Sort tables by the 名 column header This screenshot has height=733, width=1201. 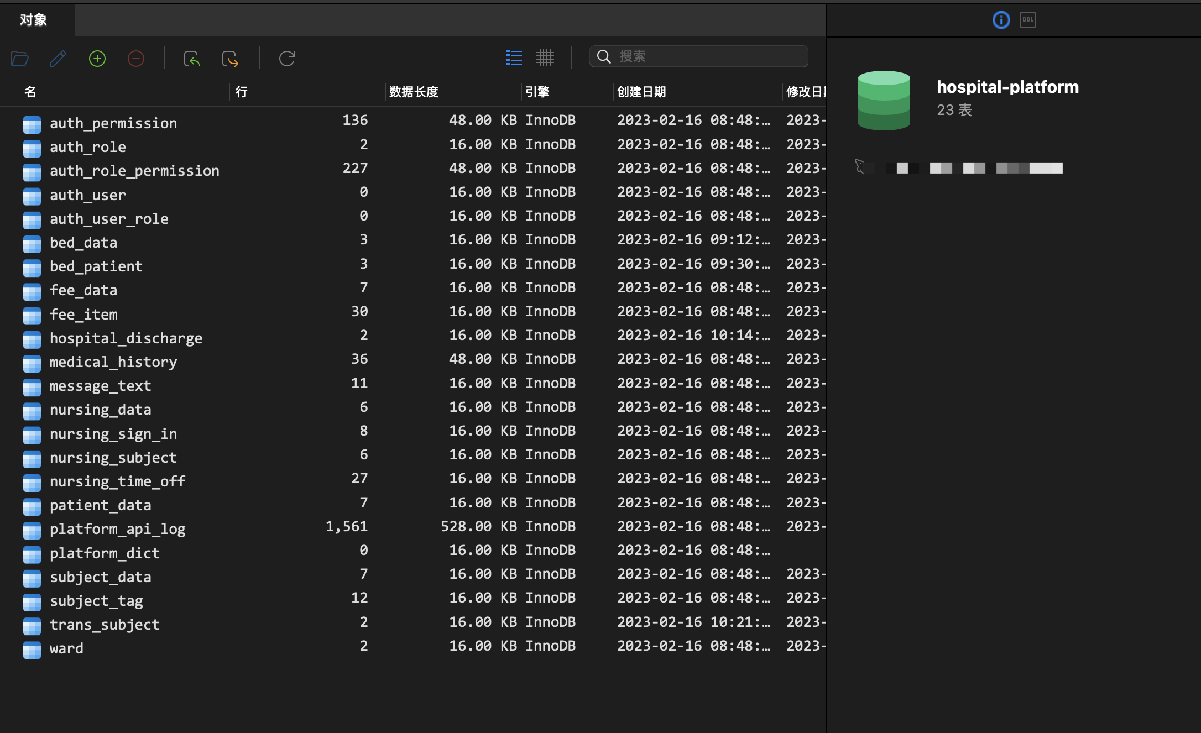(x=30, y=92)
